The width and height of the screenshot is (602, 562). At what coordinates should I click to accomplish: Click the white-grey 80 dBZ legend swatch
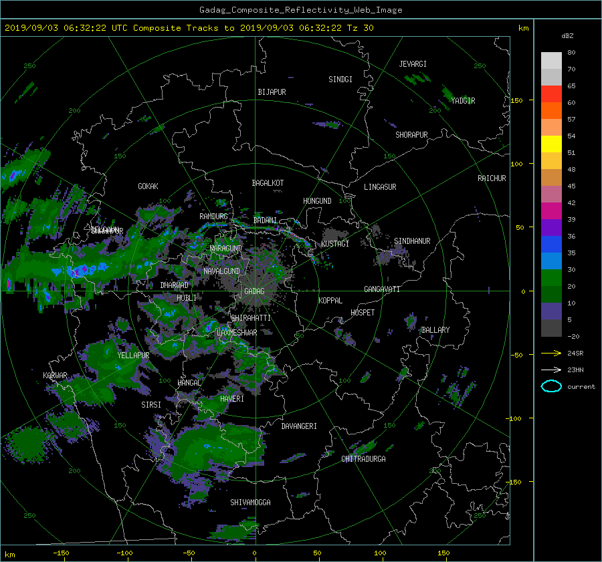[551, 60]
